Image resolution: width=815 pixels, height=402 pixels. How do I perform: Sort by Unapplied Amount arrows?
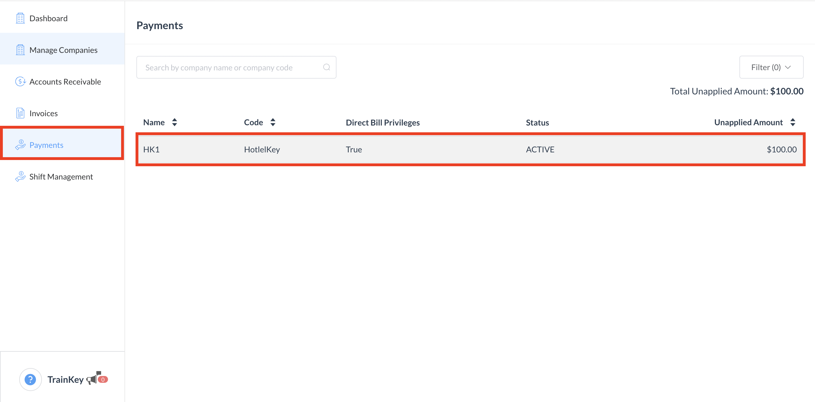click(793, 122)
